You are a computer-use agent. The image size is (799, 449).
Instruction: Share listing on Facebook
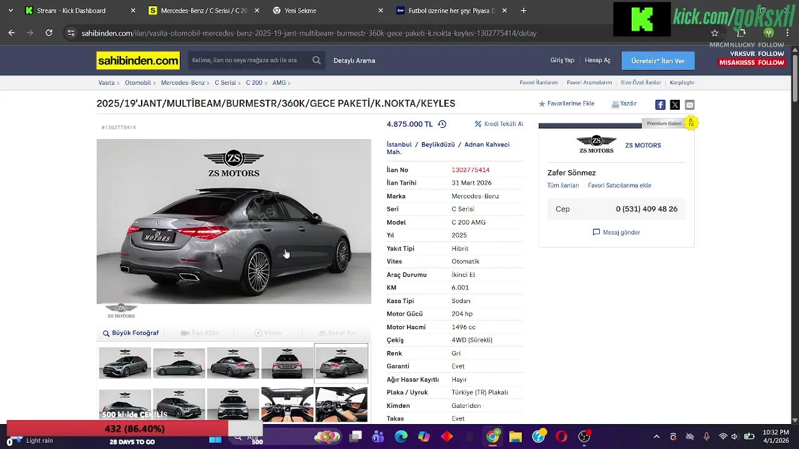click(x=660, y=105)
